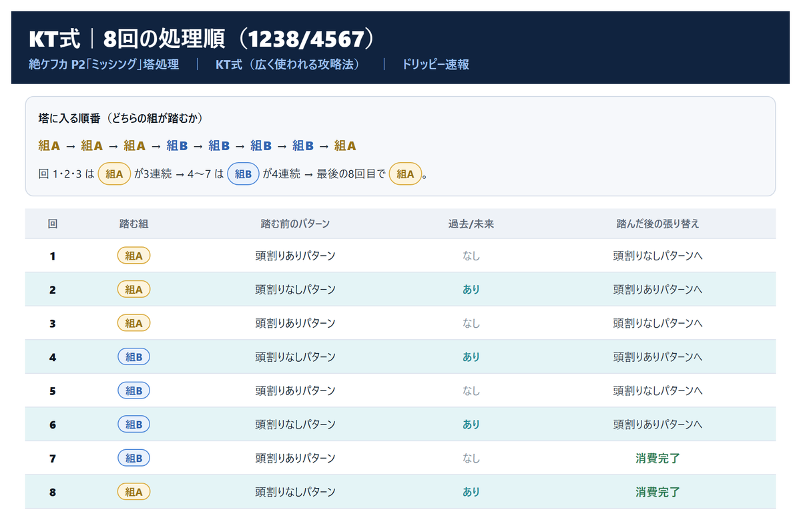Click the 組A pill in row 3
This screenshot has width=801, height=520.
coord(133,323)
